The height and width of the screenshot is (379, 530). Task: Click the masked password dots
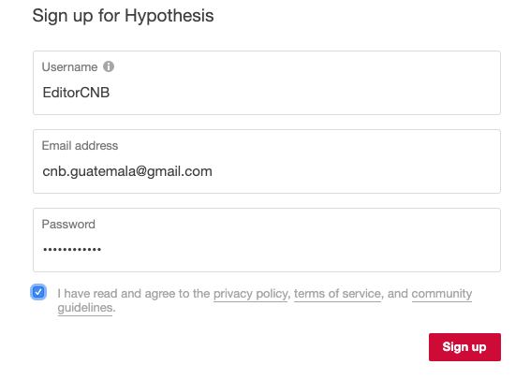pyautogui.click(x=72, y=250)
